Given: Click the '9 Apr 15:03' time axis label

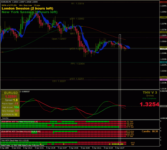Looking at the screenshot, I should coord(85,148).
